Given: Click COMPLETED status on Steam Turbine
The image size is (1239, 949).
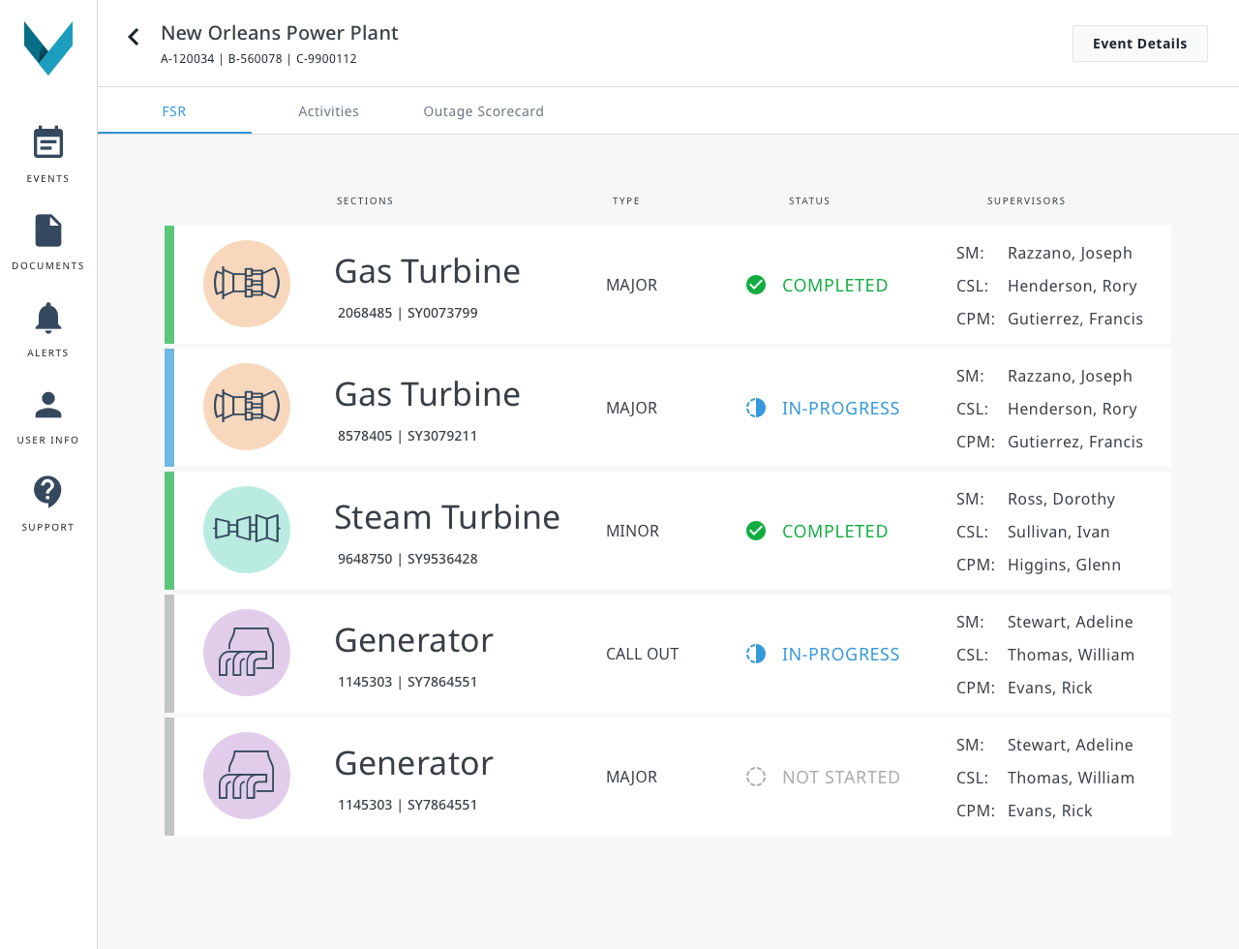Looking at the screenshot, I should click(x=834, y=532).
